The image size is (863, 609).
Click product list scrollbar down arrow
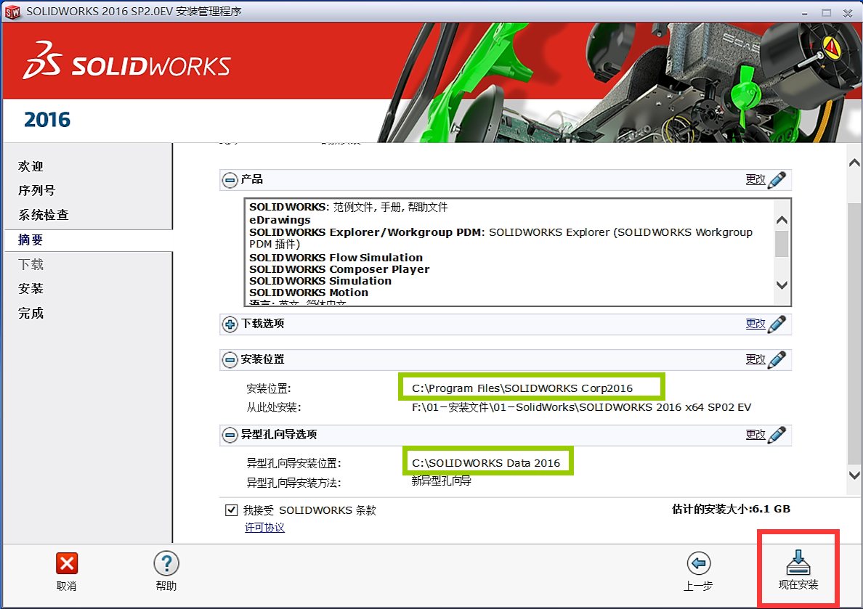coord(782,285)
